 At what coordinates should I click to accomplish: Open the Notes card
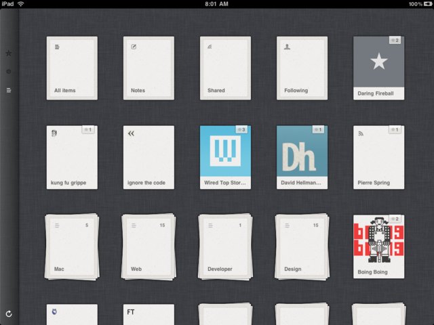(149, 68)
